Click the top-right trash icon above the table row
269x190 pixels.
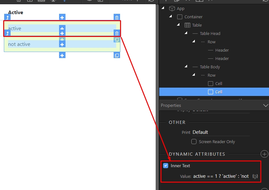pyautogui.click(x=117, y=17)
